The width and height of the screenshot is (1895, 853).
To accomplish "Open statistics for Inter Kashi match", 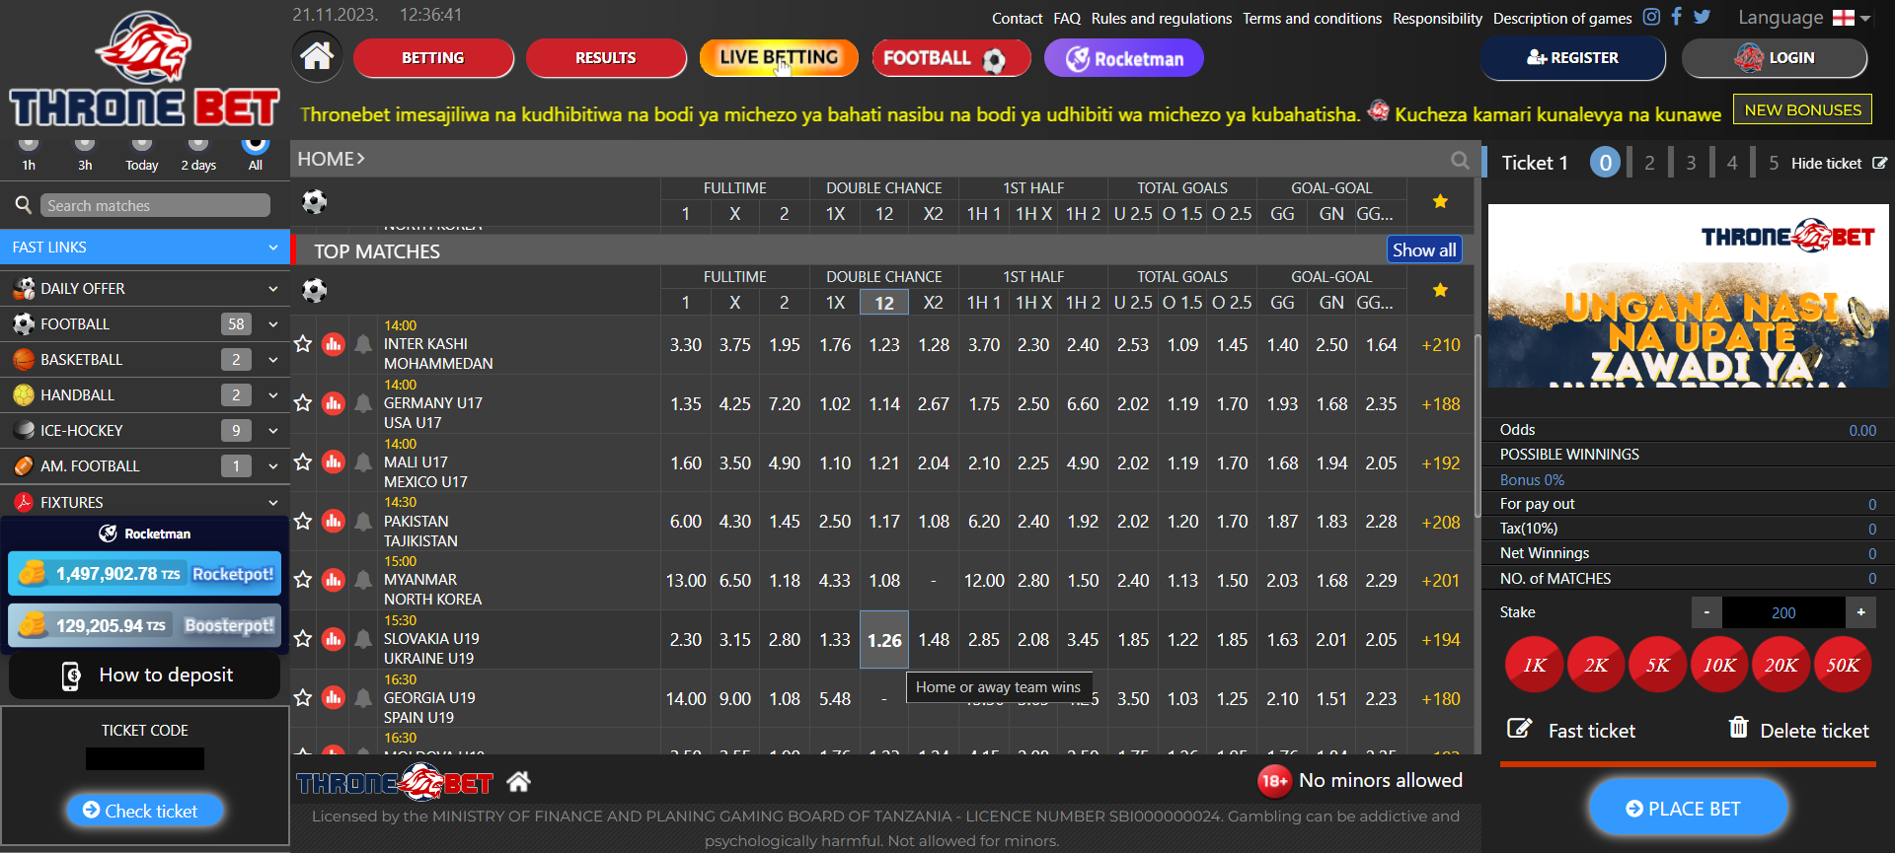I will 334,344.
